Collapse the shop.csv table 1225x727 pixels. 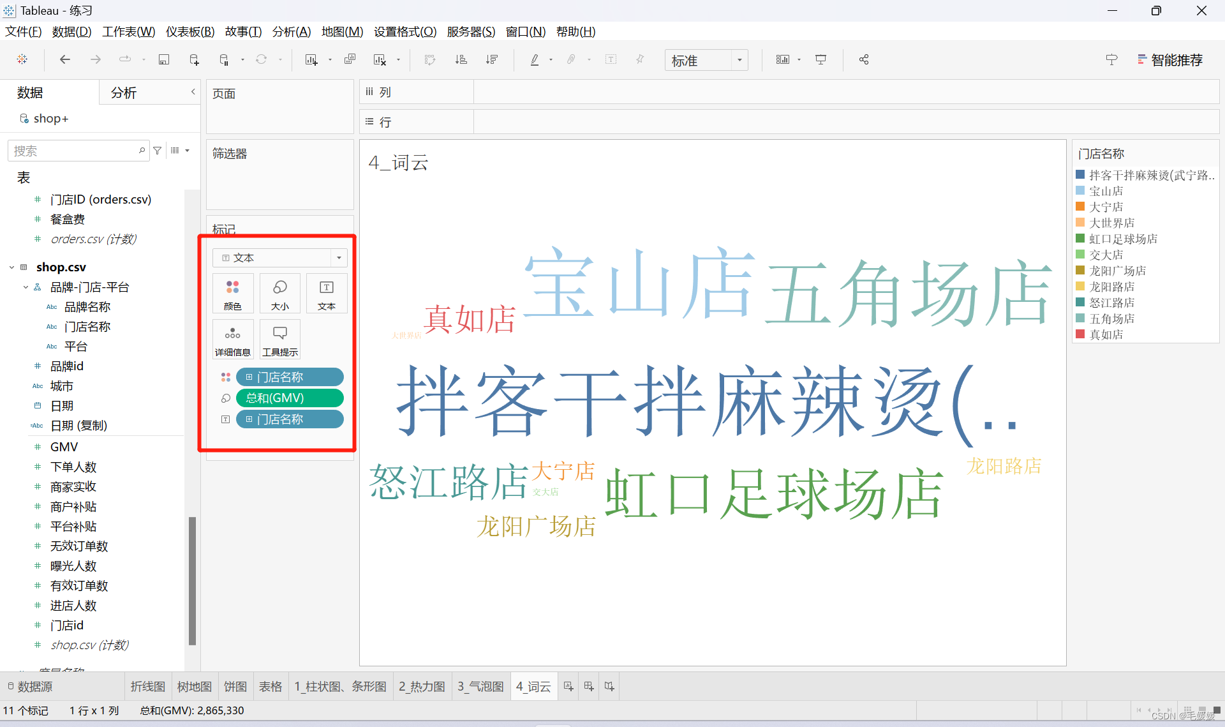tap(11, 267)
